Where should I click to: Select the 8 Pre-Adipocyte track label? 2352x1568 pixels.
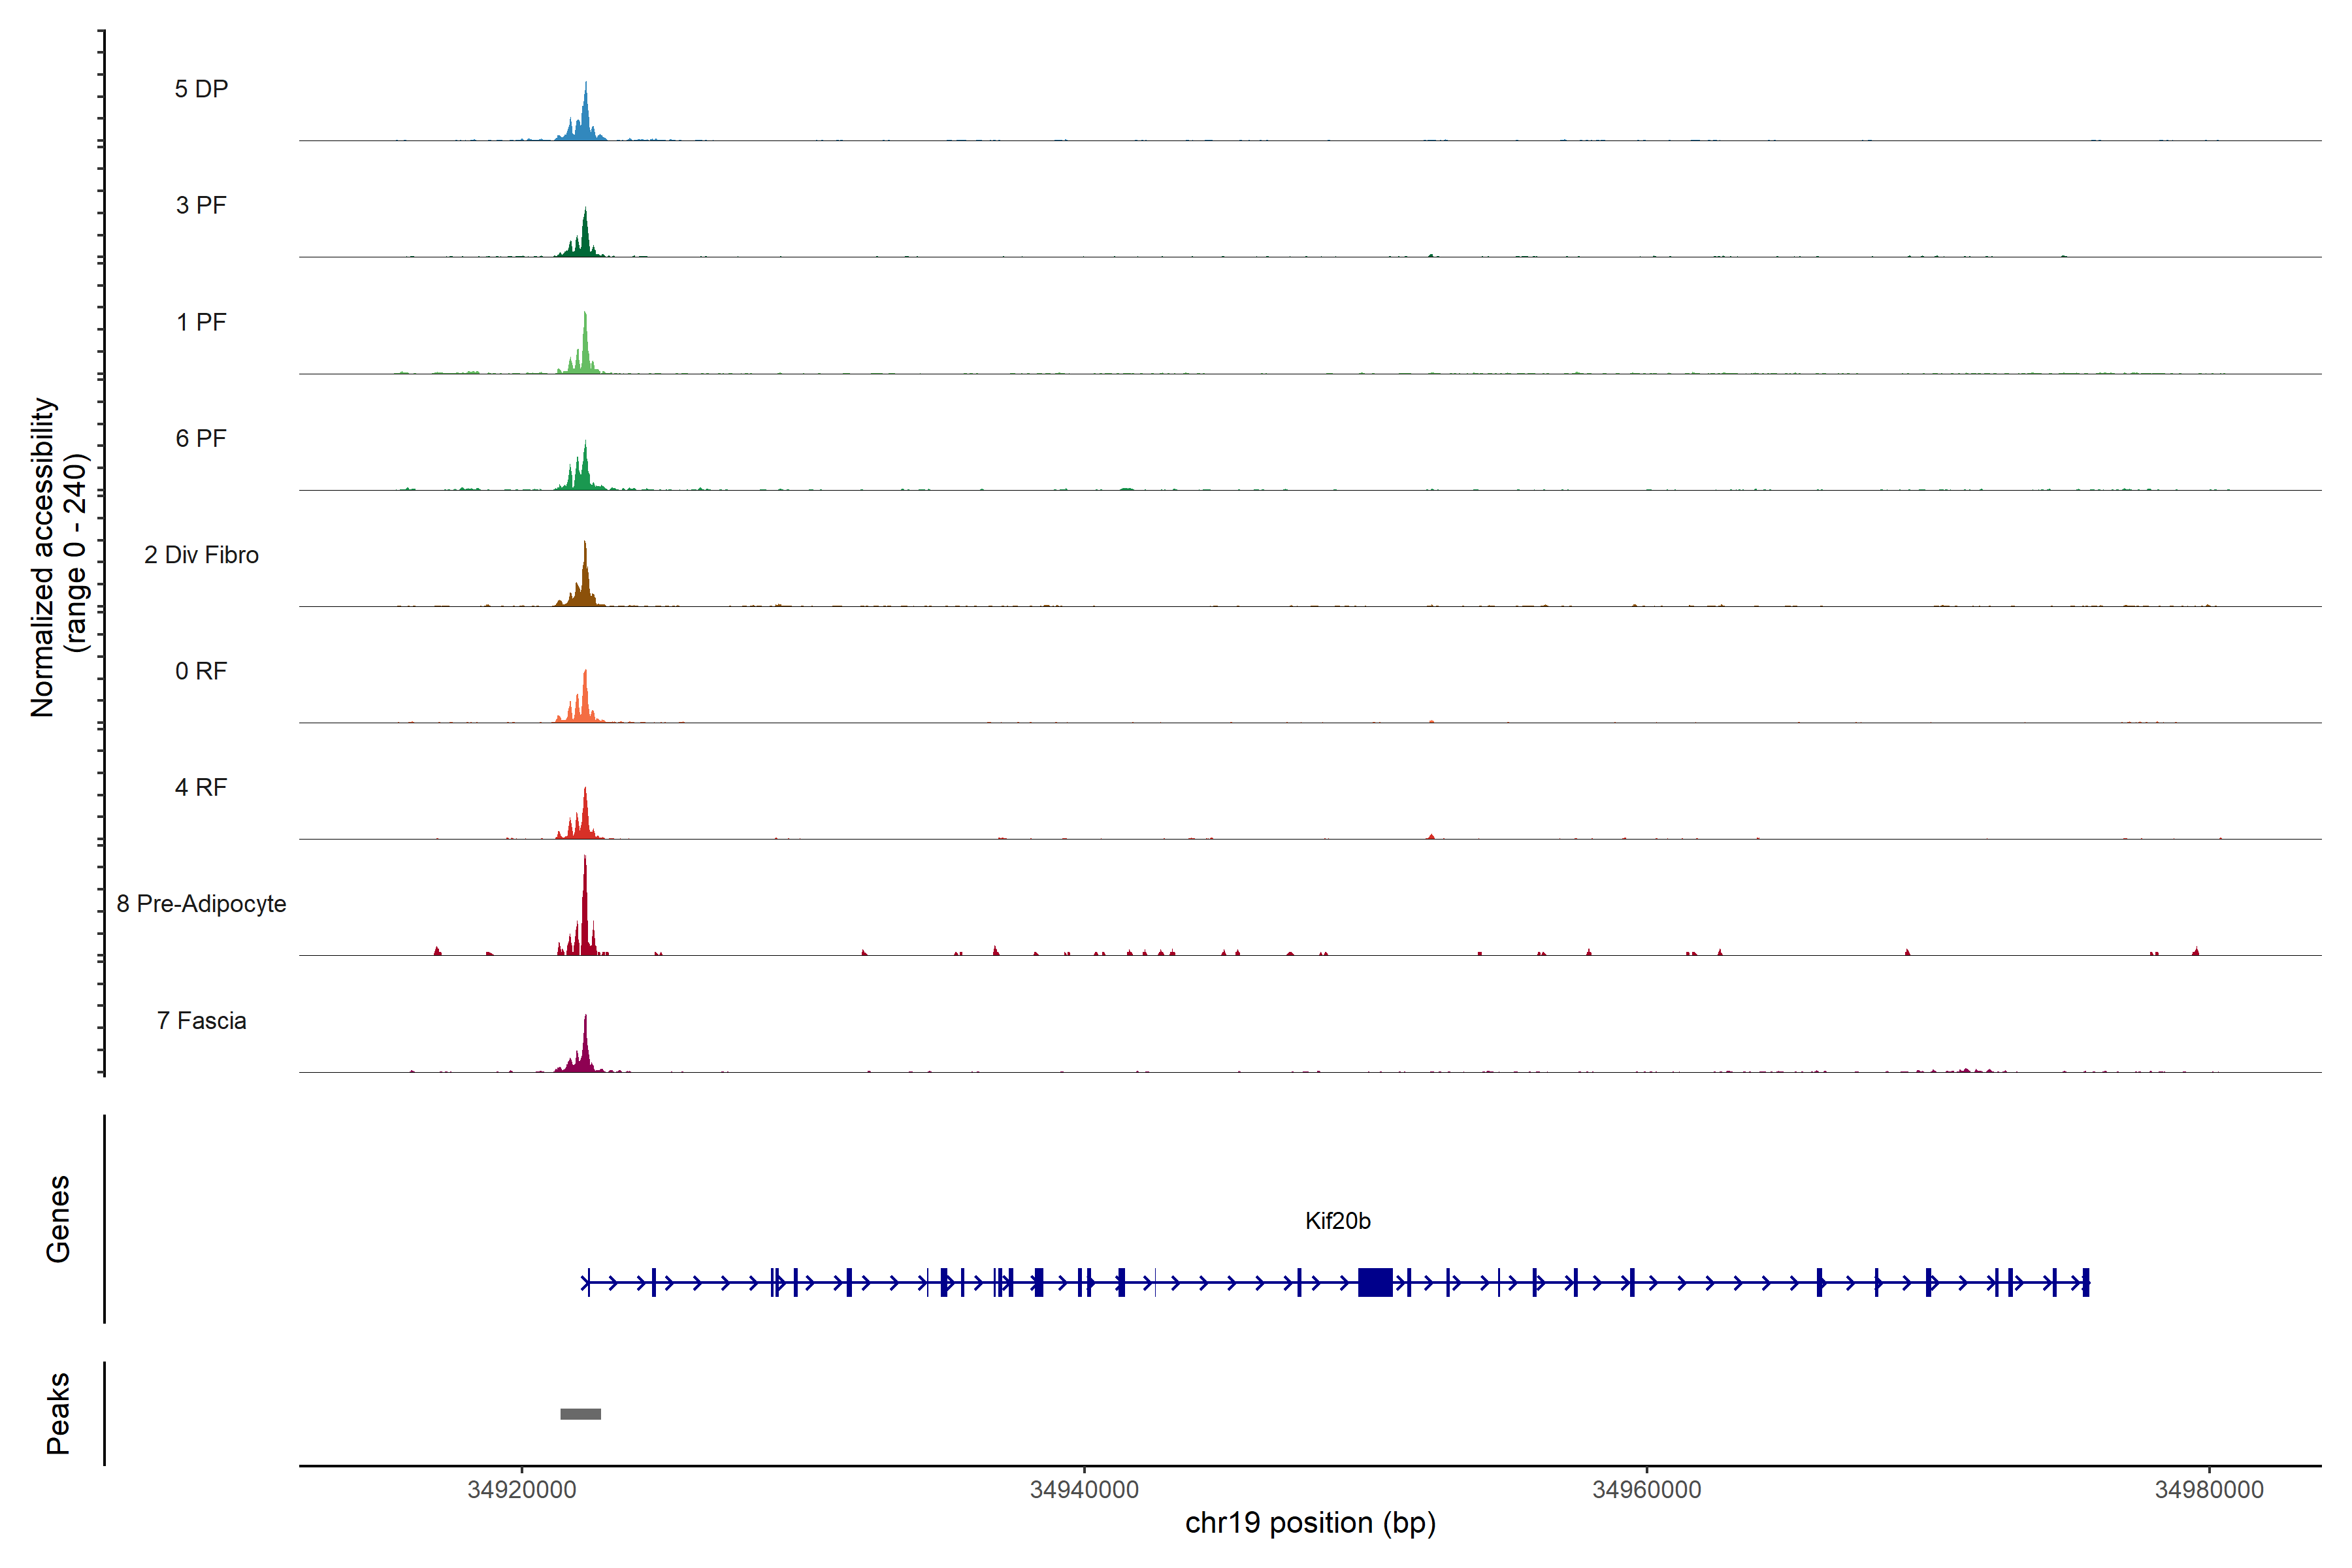point(201,904)
